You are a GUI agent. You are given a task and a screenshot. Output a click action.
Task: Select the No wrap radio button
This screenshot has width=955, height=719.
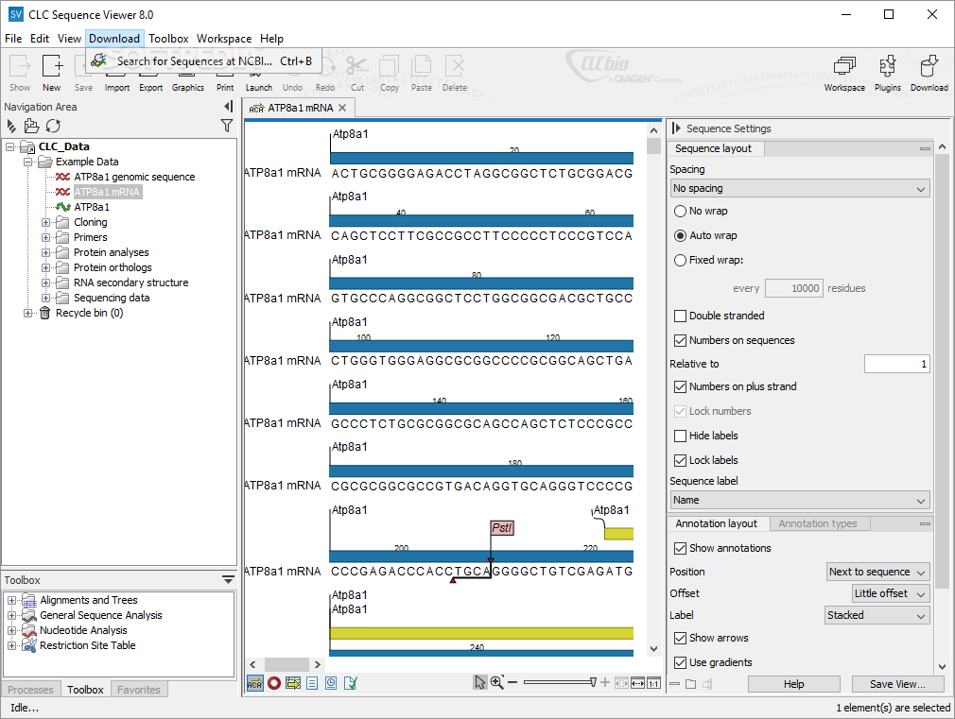click(680, 212)
